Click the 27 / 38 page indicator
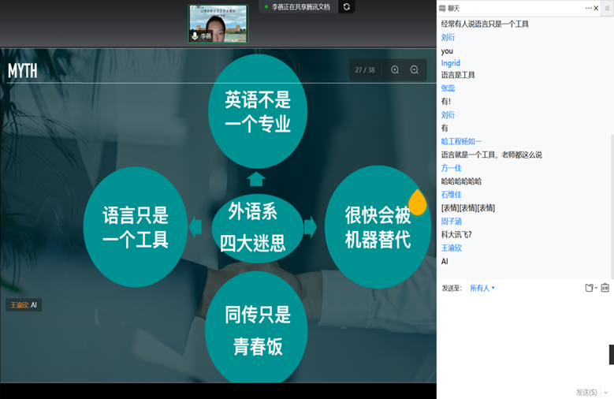The image size is (614, 399). tap(364, 70)
